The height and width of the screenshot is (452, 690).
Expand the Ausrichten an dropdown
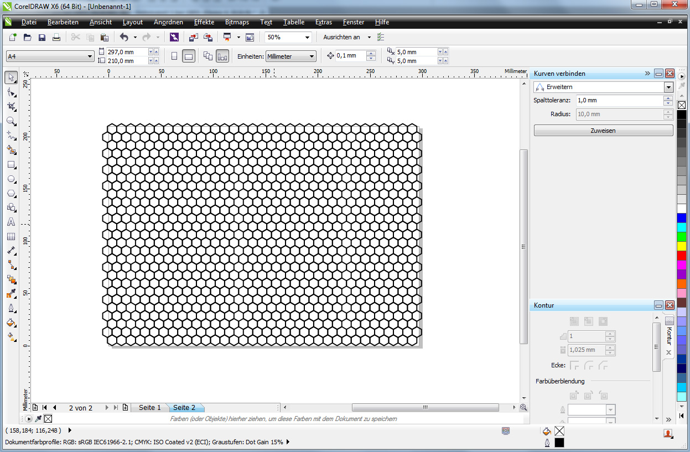(369, 37)
